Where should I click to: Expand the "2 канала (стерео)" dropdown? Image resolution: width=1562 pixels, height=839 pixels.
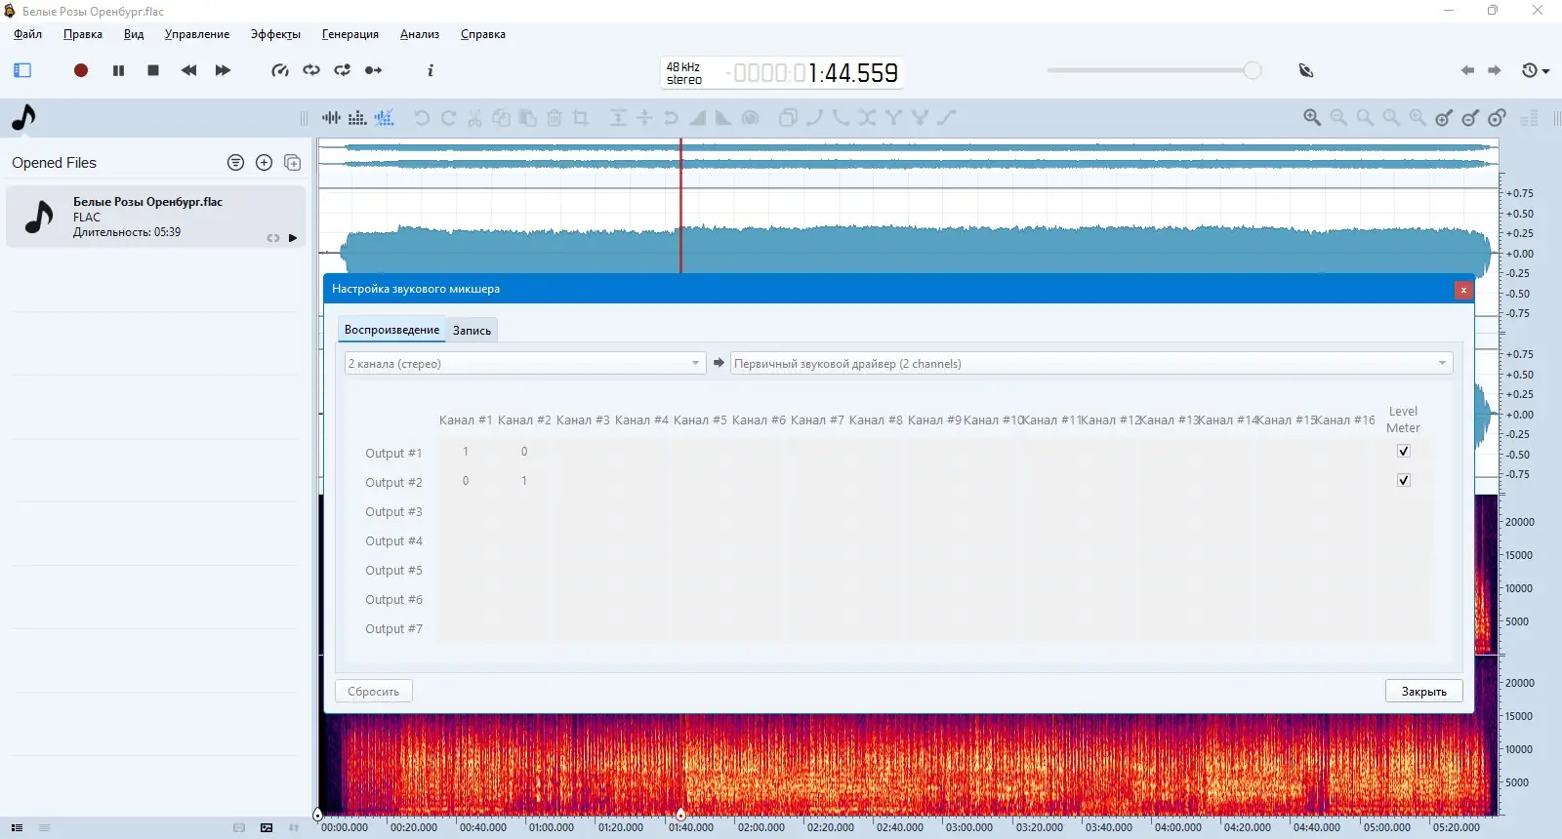tap(524, 363)
